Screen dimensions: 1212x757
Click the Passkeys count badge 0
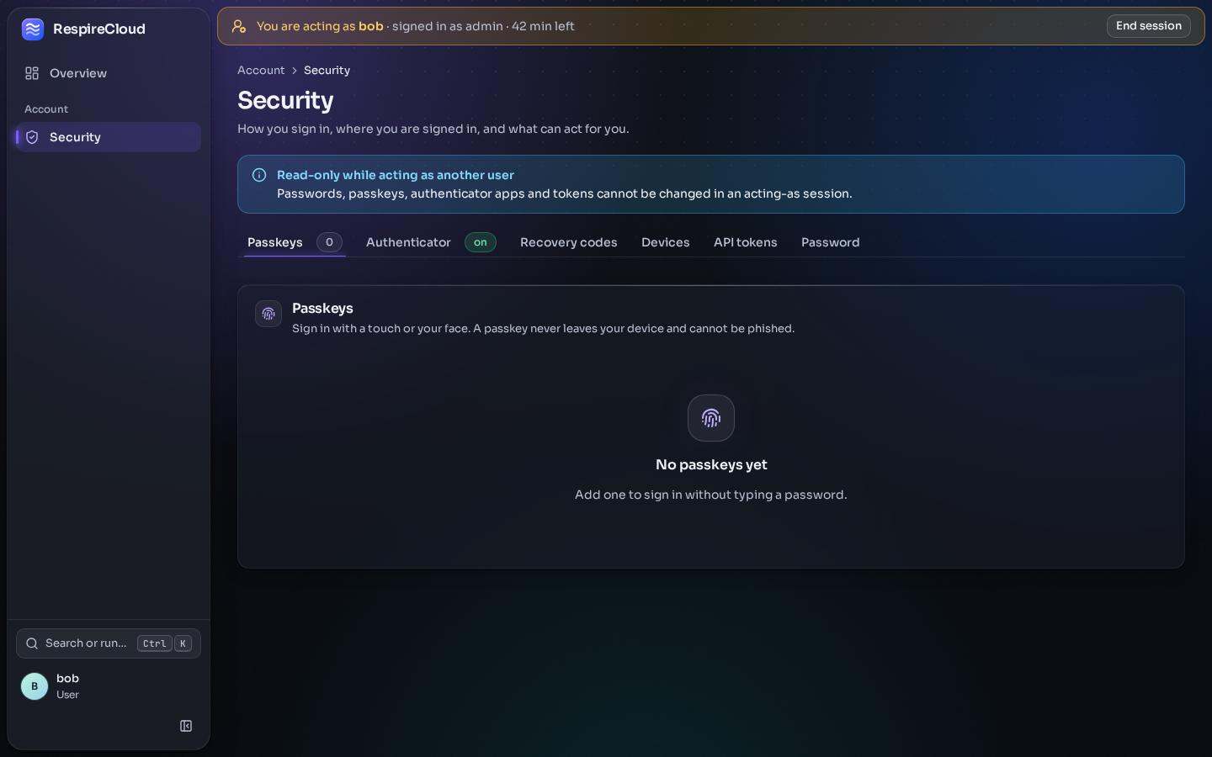coord(329,242)
